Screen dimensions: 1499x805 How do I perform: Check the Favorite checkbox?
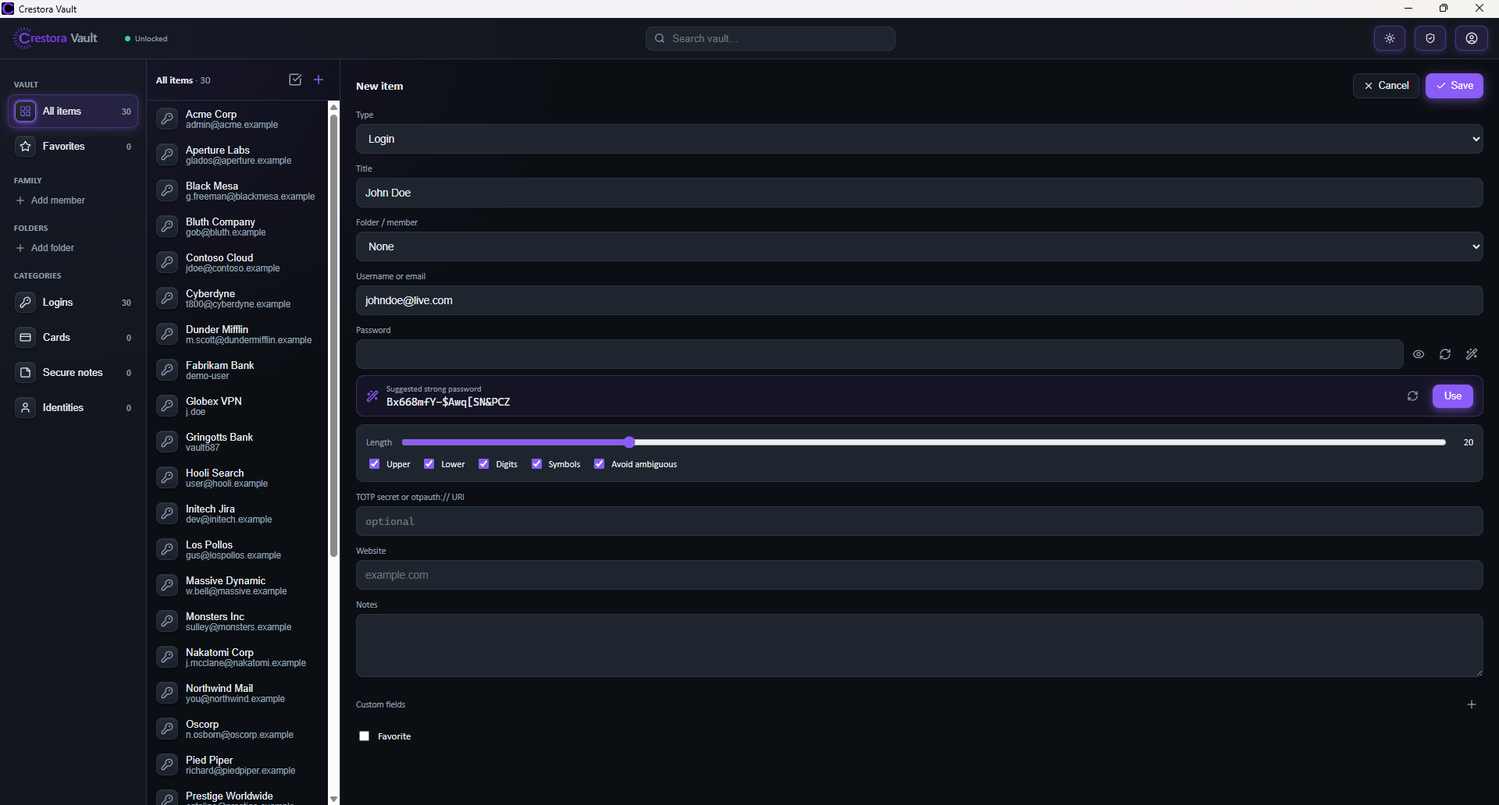coord(364,736)
